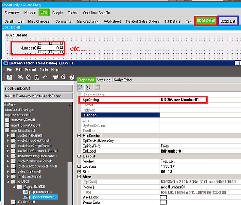Select the IsHidden property row
Viewport: 241px width, 205px height.
click(x=120, y=115)
